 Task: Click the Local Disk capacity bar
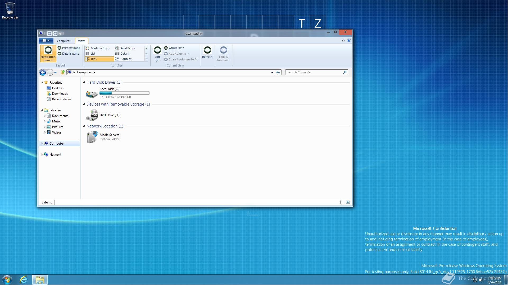click(124, 93)
